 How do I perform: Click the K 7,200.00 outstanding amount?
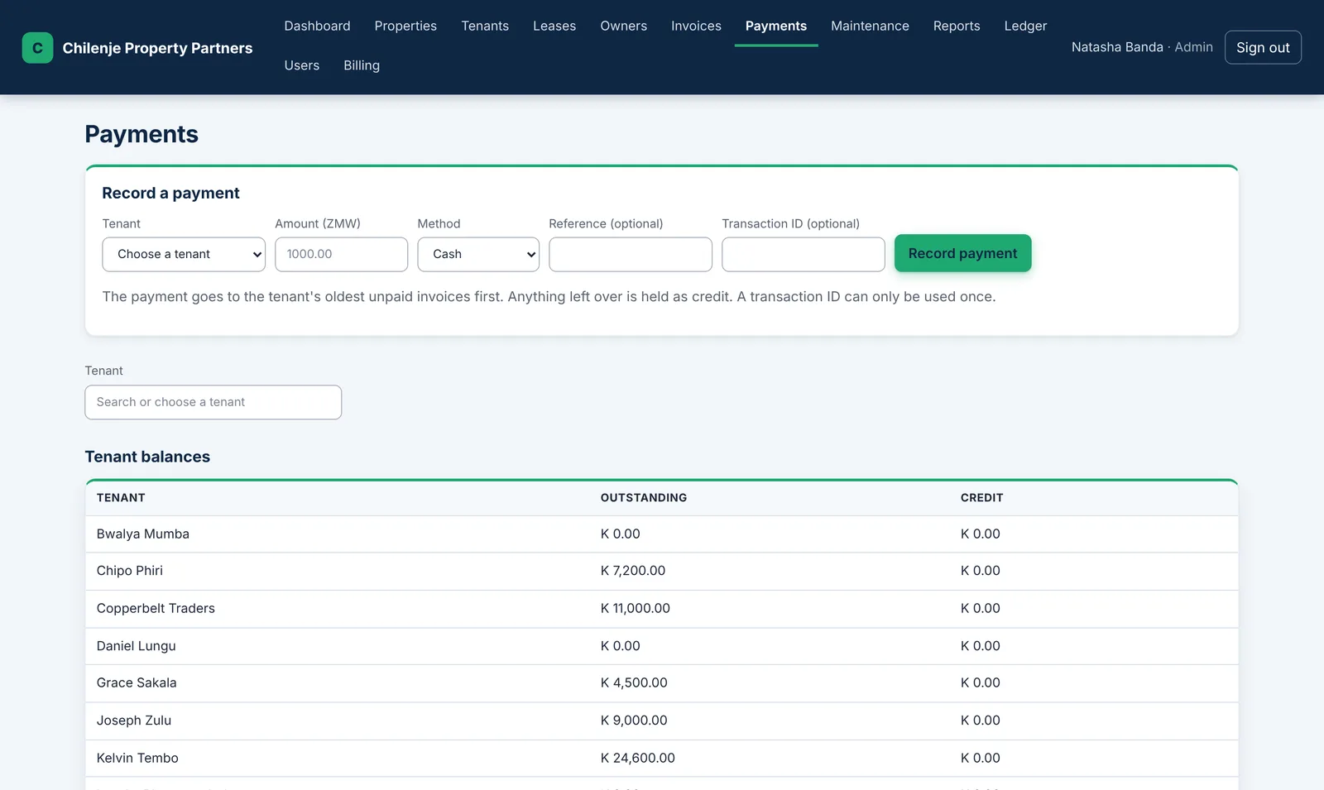click(x=633, y=570)
